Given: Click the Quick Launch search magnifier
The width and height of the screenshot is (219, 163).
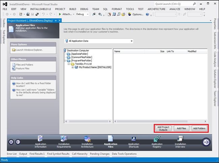Looking at the screenshot, I should 194,4.
